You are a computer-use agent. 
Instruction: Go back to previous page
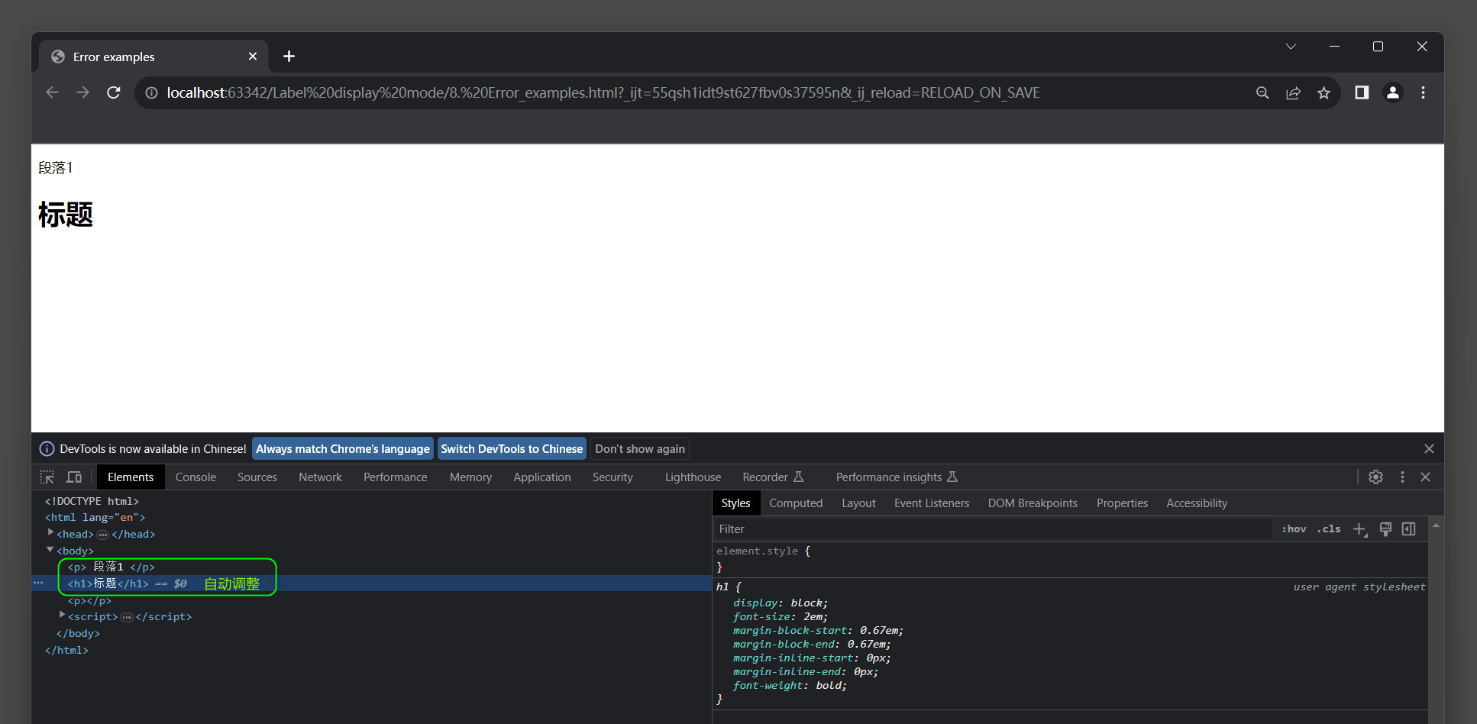click(x=52, y=92)
